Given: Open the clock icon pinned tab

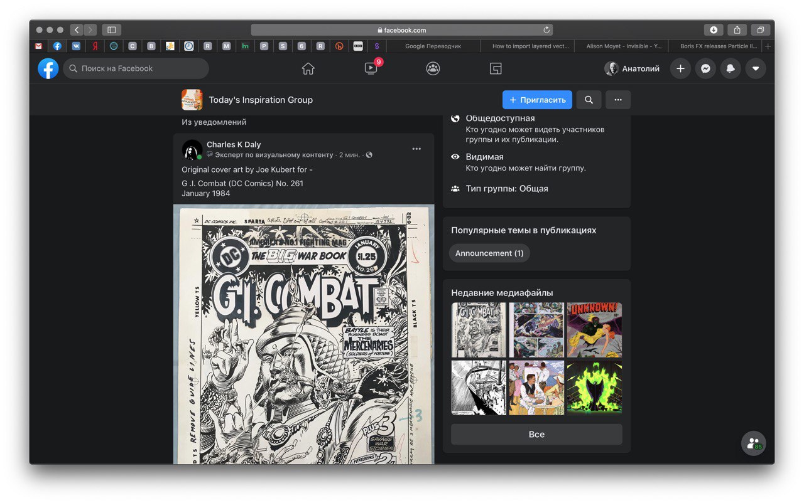Looking at the screenshot, I should pos(189,46).
